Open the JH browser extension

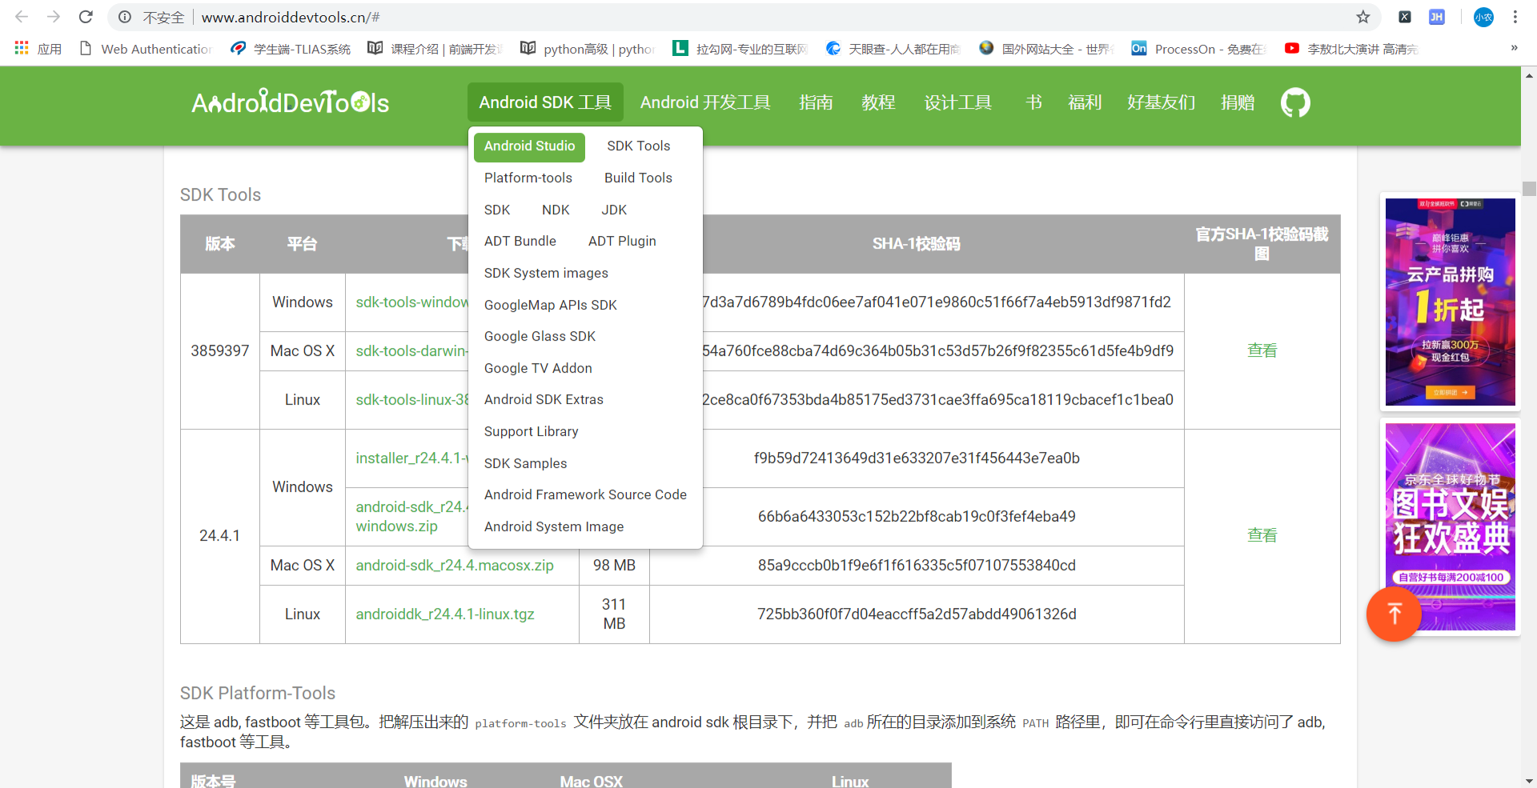click(x=1437, y=17)
